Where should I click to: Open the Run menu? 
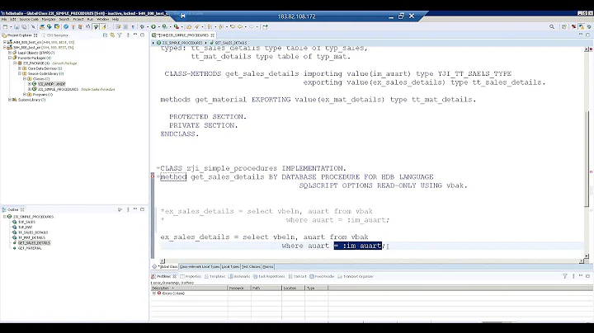pyautogui.click(x=90, y=19)
